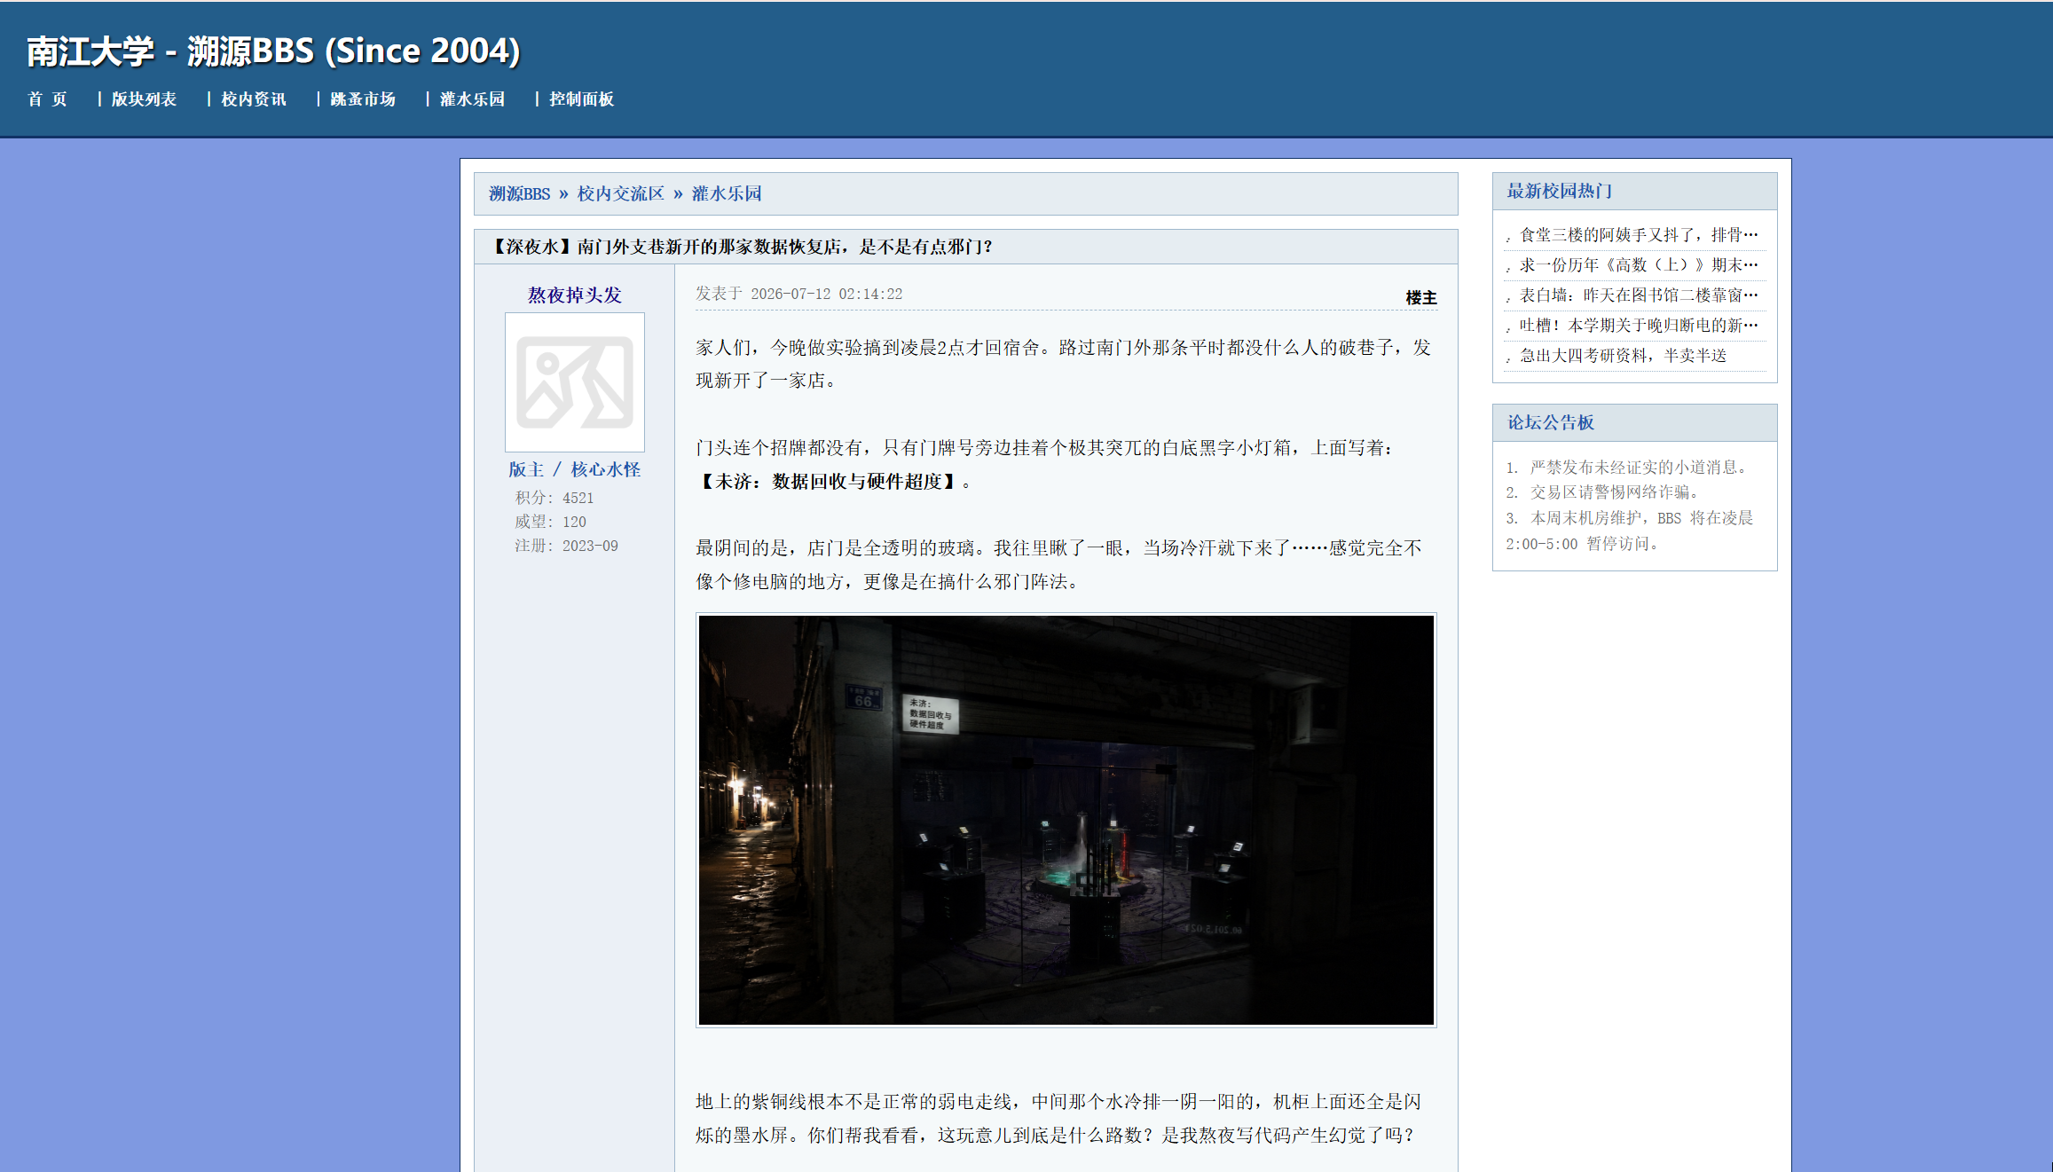Open the 版块列表 navigation item

click(144, 99)
